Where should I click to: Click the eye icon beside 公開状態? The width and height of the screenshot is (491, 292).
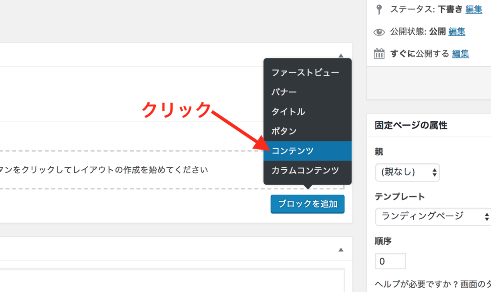pyautogui.click(x=379, y=32)
